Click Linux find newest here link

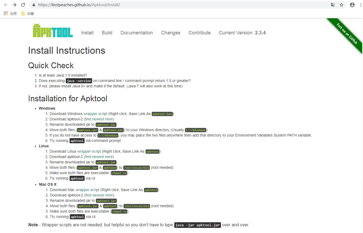point(99,157)
